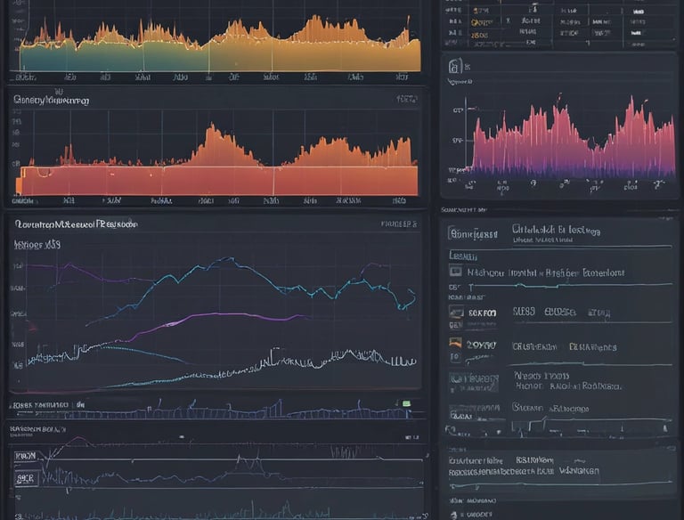This screenshot has width=684, height=520.
Task: Click the boxed heading atop the right list panel
Action: click(473, 234)
